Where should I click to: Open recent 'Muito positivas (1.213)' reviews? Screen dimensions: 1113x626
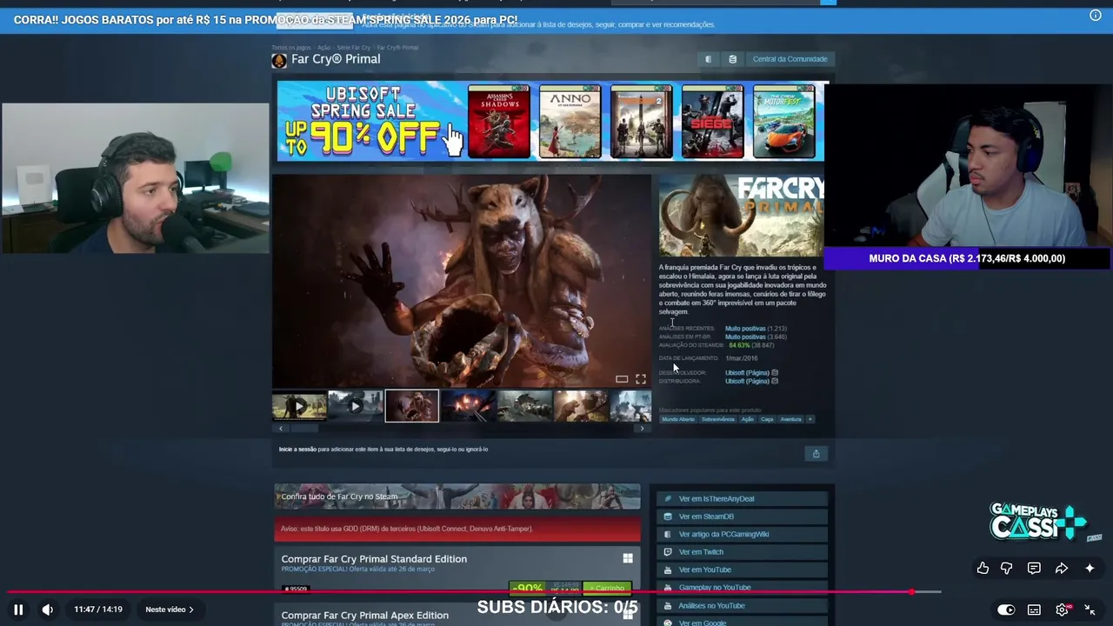tap(756, 329)
